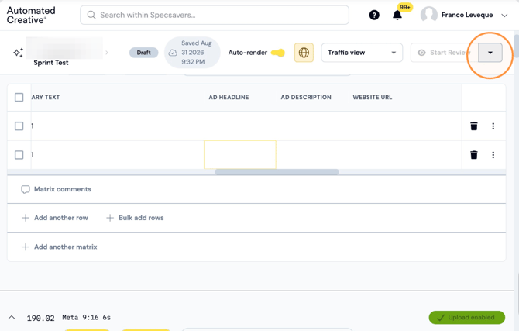Select the highlighted Ad Headline cell in second row
Viewport: 519px width, 331px height.
coord(240,155)
